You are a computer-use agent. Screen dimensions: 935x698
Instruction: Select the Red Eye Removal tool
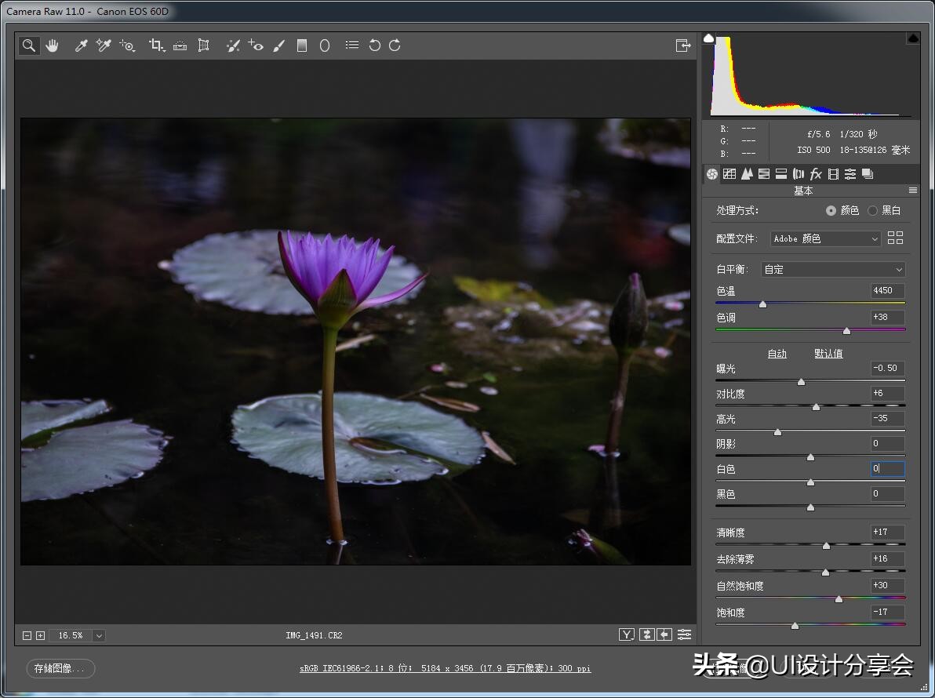256,45
